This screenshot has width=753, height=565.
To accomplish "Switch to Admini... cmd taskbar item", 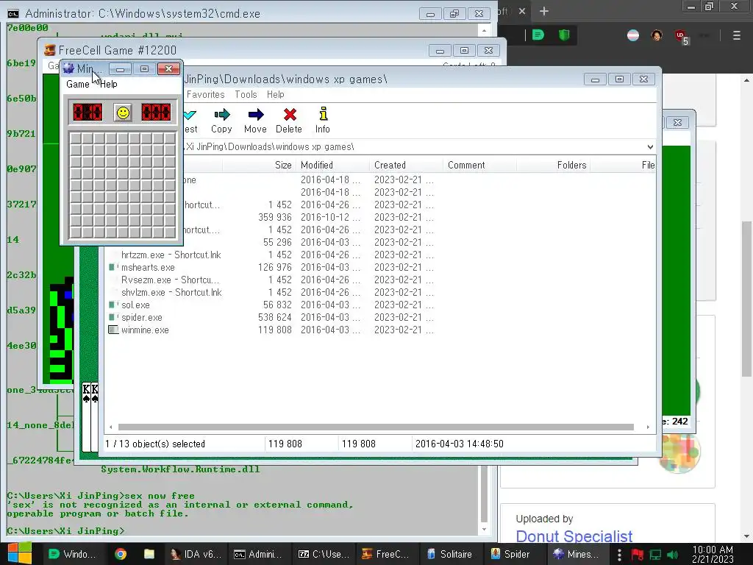I will 258,555.
